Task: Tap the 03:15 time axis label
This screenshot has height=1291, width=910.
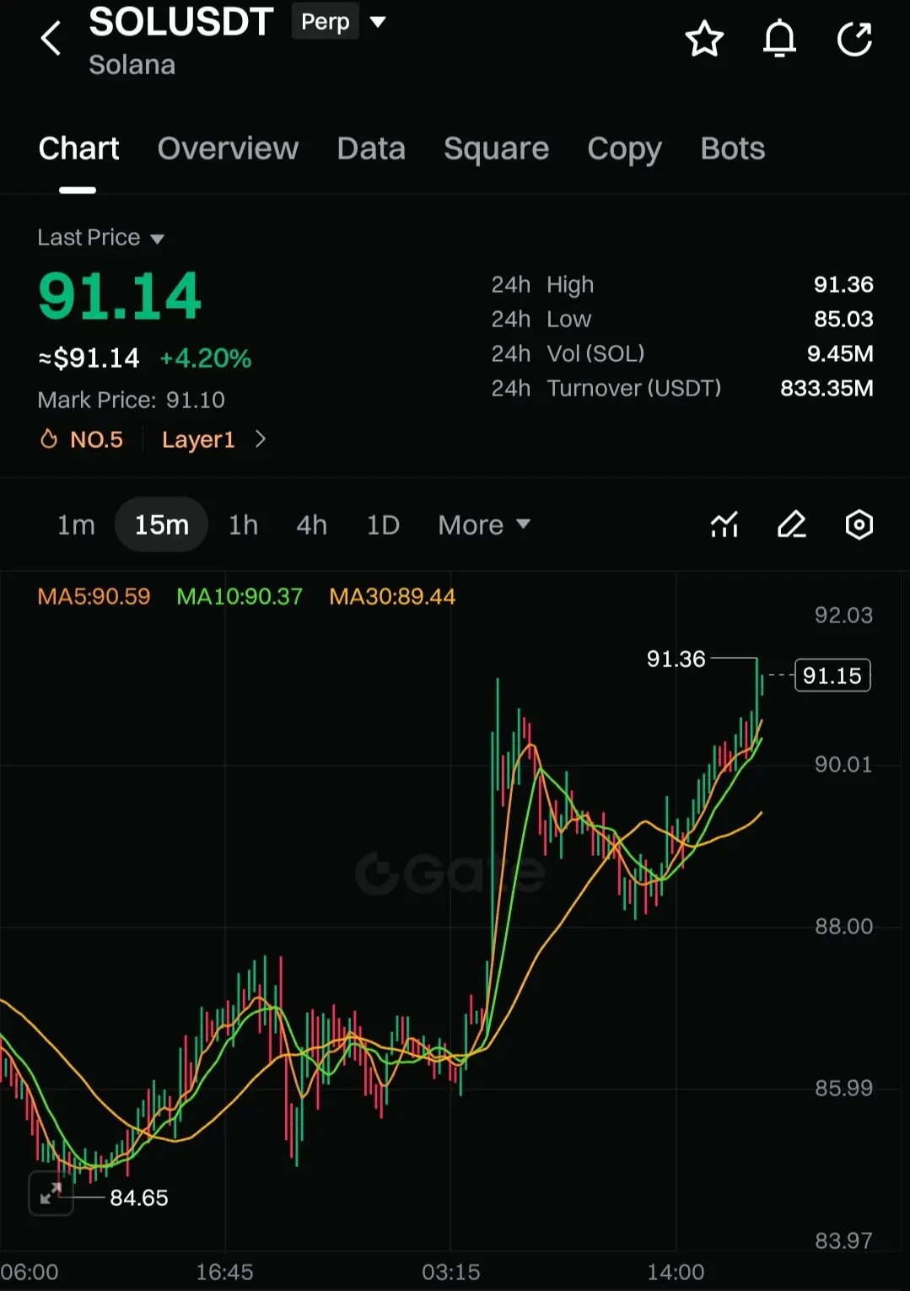Action: [451, 1272]
